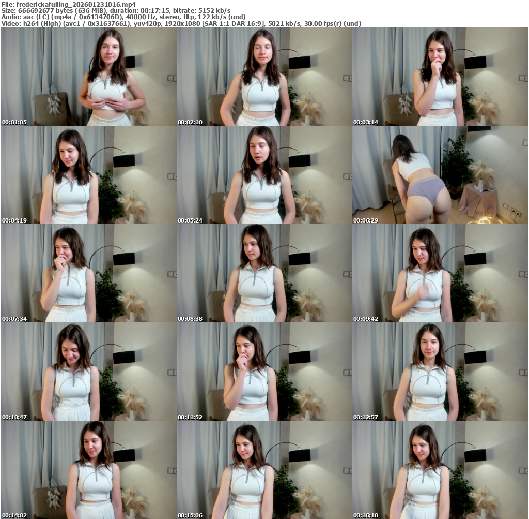This screenshot has height=519, width=529.
Task: Pick the thumbnail marked 00:10:47
Action: pyautogui.click(x=89, y=372)
